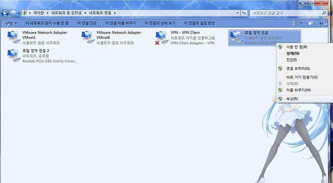
Task: Click shield icon beside 속성(R)
Action: click(280, 99)
